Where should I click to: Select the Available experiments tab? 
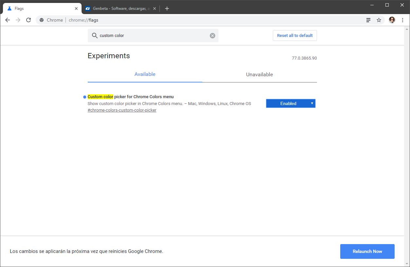[x=145, y=74]
